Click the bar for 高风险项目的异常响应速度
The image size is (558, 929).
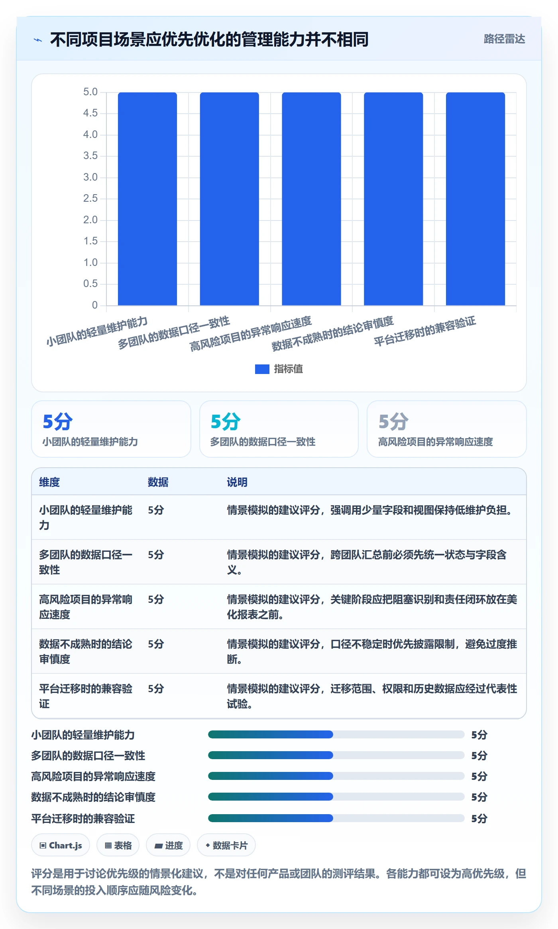pyautogui.click(x=311, y=199)
